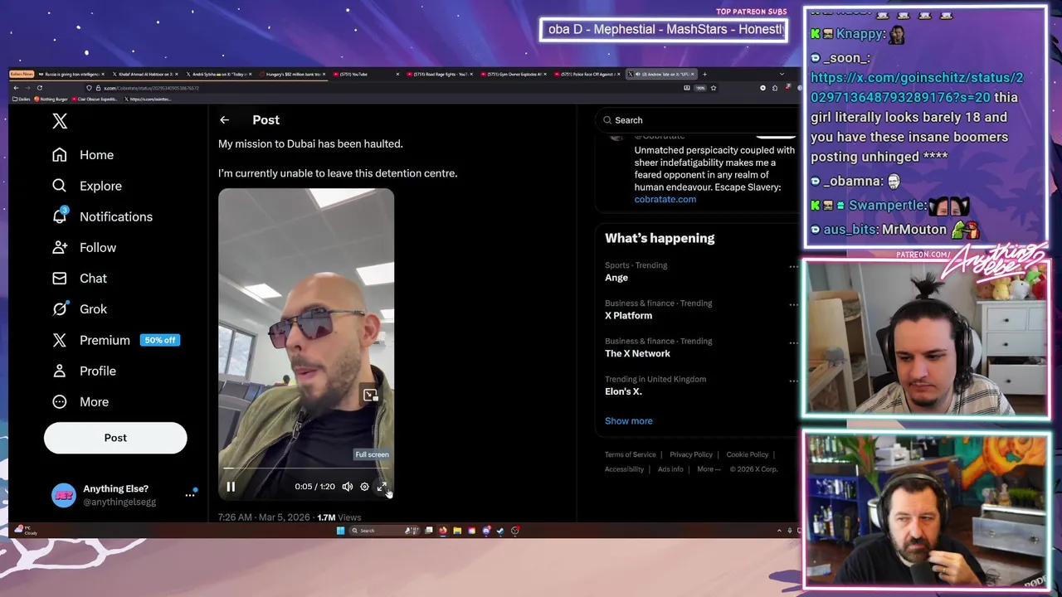
Task: Open a new browser tab
Action: [x=704, y=74]
